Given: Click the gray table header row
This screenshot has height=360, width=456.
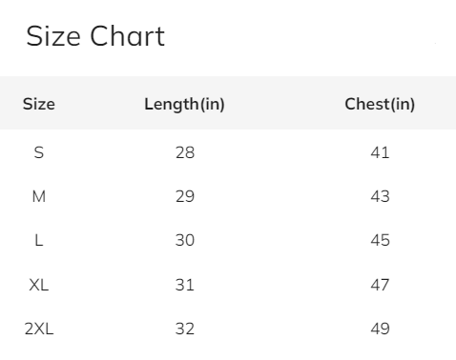Looking at the screenshot, I should point(228,103).
